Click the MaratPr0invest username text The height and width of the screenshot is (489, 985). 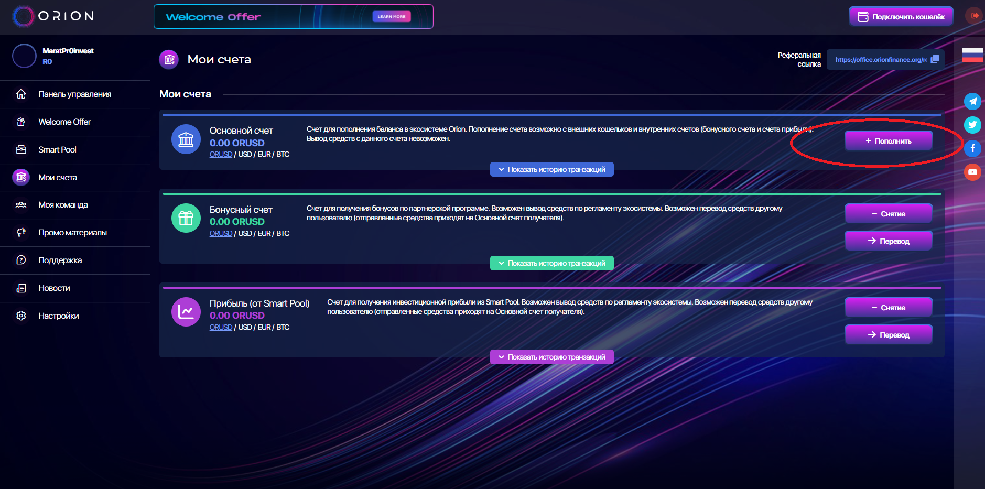[x=68, y=51]
